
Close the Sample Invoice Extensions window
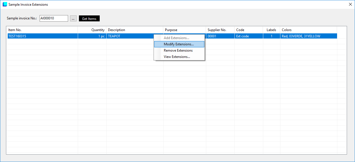(350, 4)
